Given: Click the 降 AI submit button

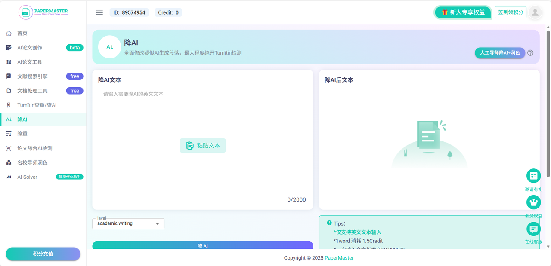Looking at the screenshot, I should tap(203, 245).
